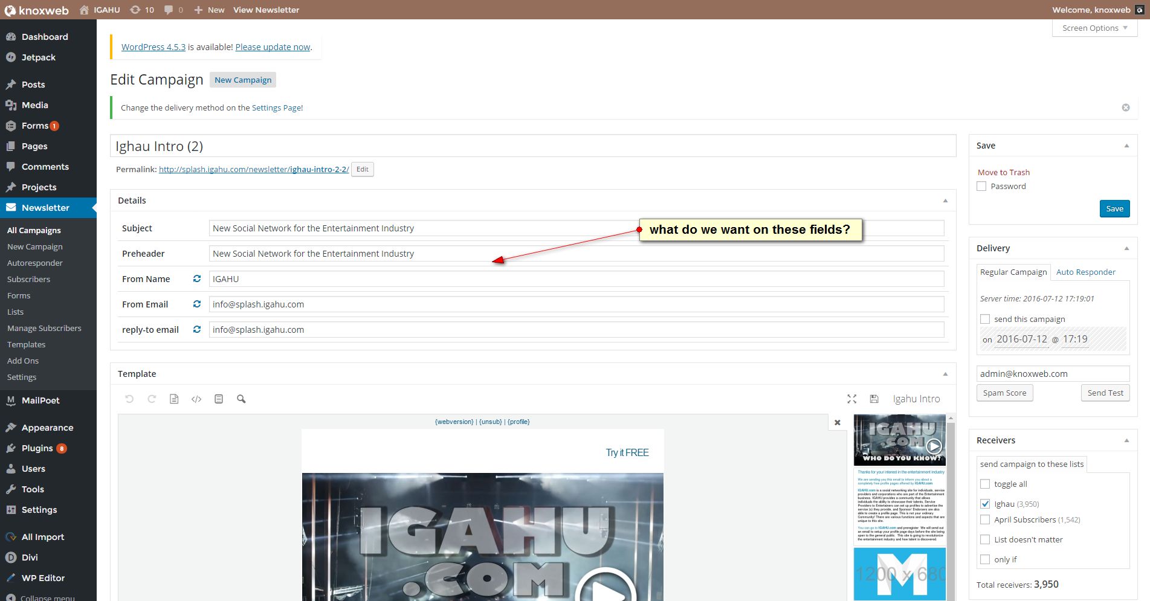The image size is (1150, 601).
Task: Open Subscribers under Newsletter menu
Action: tap(28, 279)
